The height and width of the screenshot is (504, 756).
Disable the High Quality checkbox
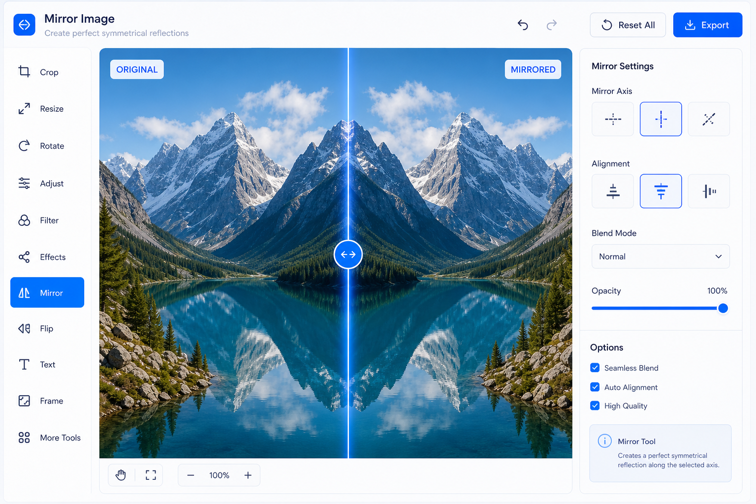[595, 406]
